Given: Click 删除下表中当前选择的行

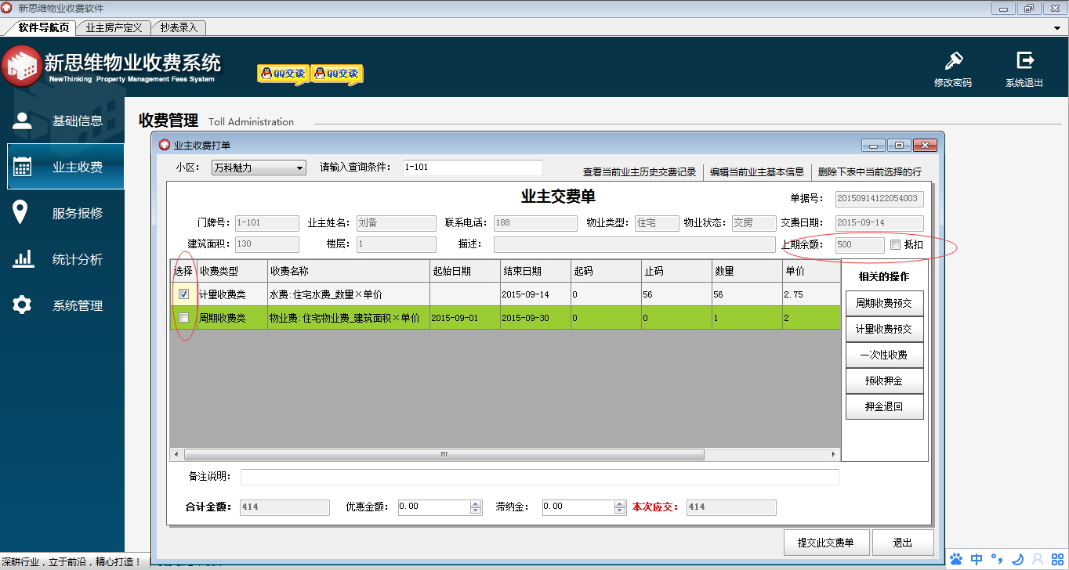Looking at the screenshot, I should click(869, 171).
